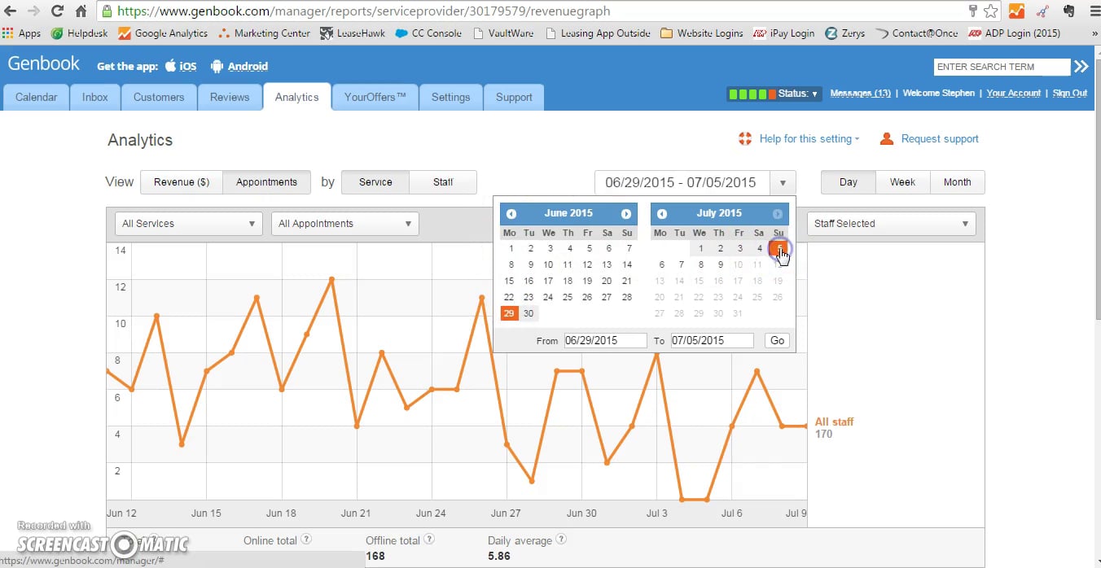The height and width of the screenshot is (568, 1101).
Task: Go to previous month from June 2015
Action: (x=511, y=214)
